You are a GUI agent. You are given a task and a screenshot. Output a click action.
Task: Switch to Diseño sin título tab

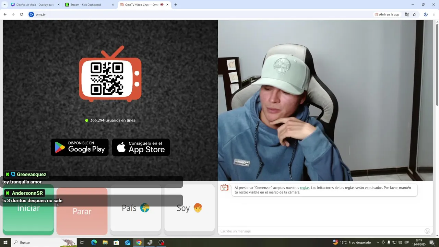point(35,5)
